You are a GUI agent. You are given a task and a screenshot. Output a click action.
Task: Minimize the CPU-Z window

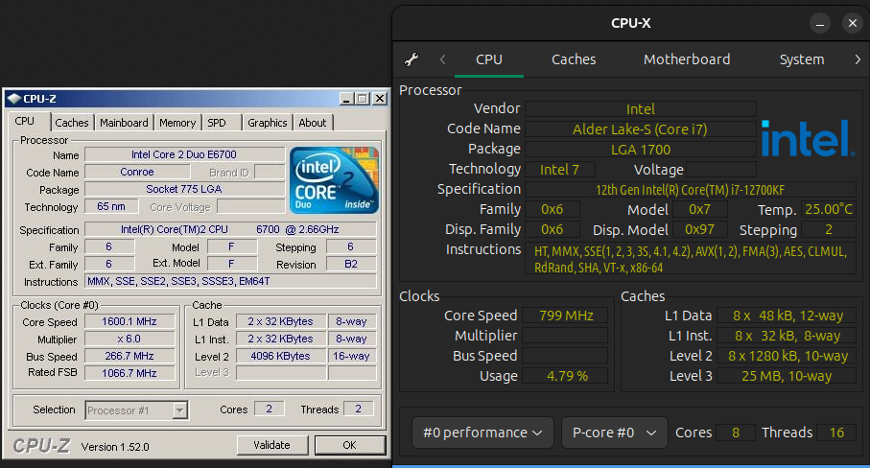pos(347,99)
